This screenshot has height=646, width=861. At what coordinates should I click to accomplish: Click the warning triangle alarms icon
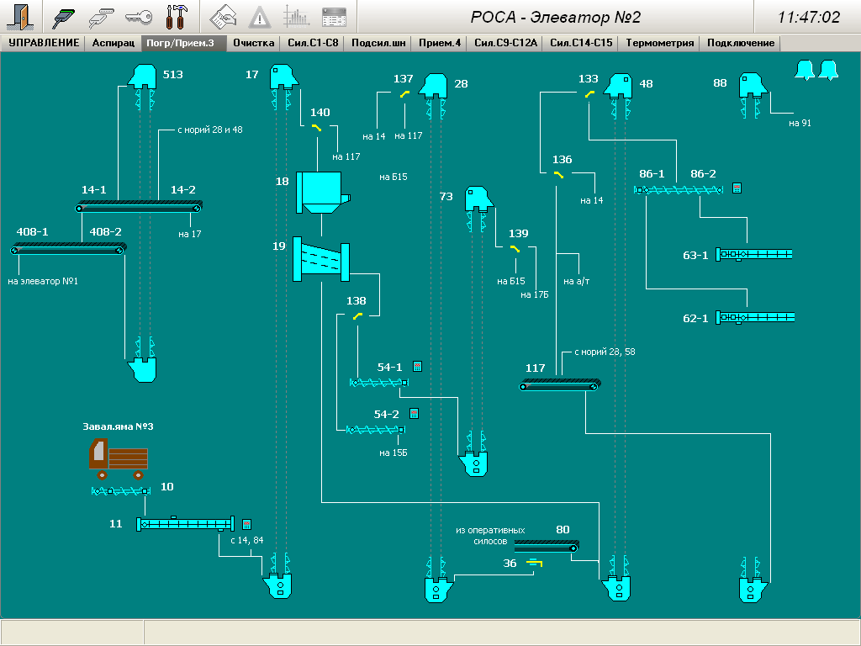click(260, 17)
